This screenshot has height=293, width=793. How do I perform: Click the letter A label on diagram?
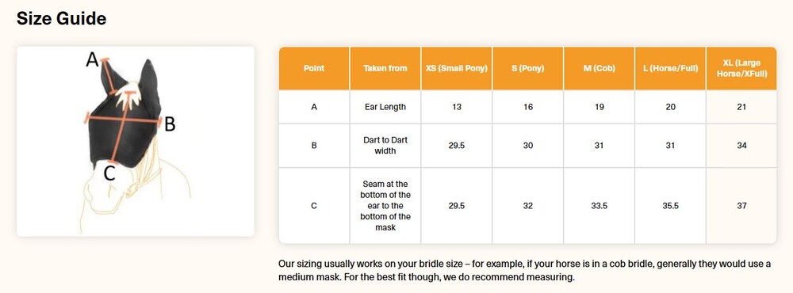(91, 60)
